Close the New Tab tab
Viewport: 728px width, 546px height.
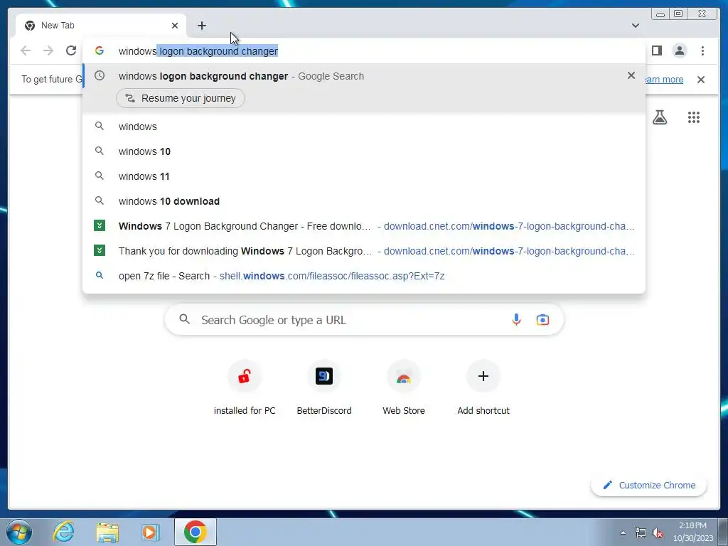click(175, 26)
